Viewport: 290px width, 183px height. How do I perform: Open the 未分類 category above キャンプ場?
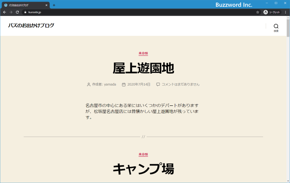[x=143, y=154]
